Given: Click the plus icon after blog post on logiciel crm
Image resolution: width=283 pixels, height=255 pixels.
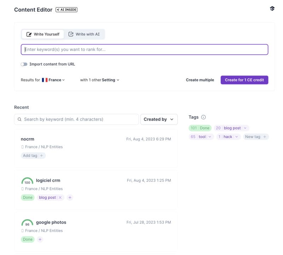Looking at the screenshot, I should pos(70,198).
